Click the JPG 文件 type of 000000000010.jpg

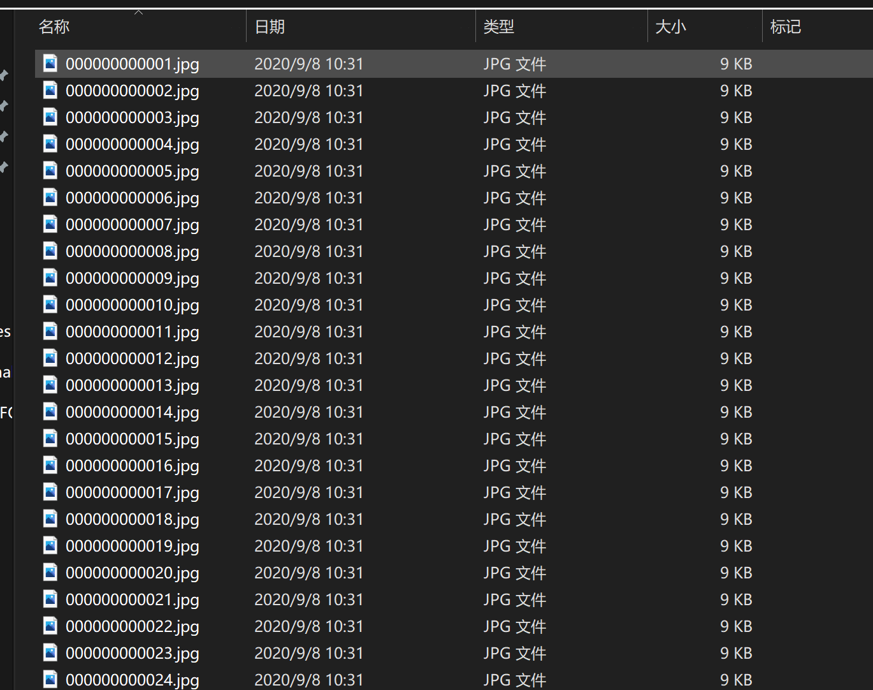pyautogui.click(x=515, y=305)
